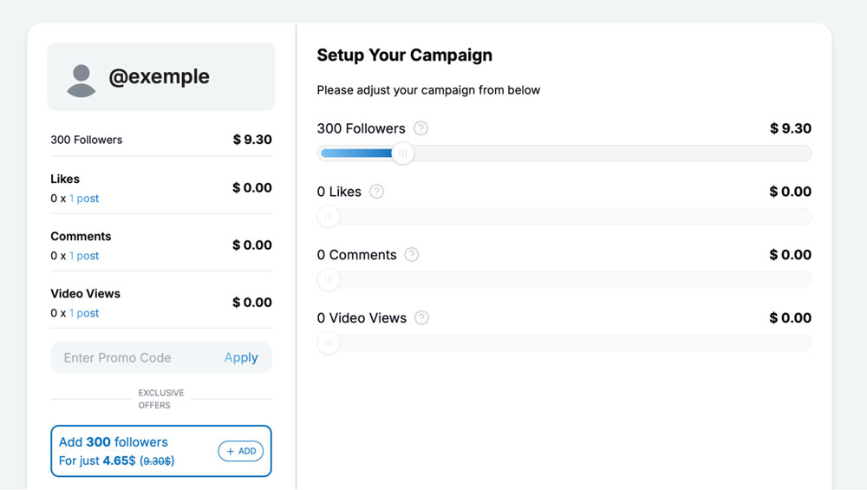
Task: Click the Likes slider handle
Action: 328,217
